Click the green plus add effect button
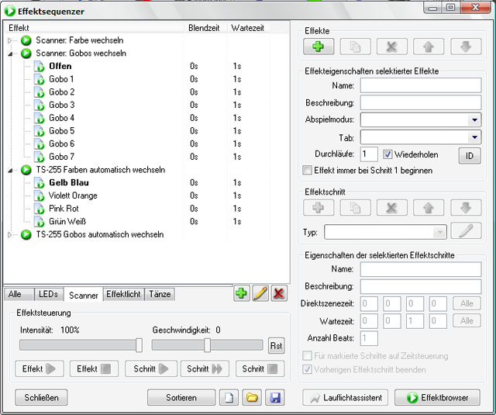Screen dimensions: 496x415 [x=319, y=47]
